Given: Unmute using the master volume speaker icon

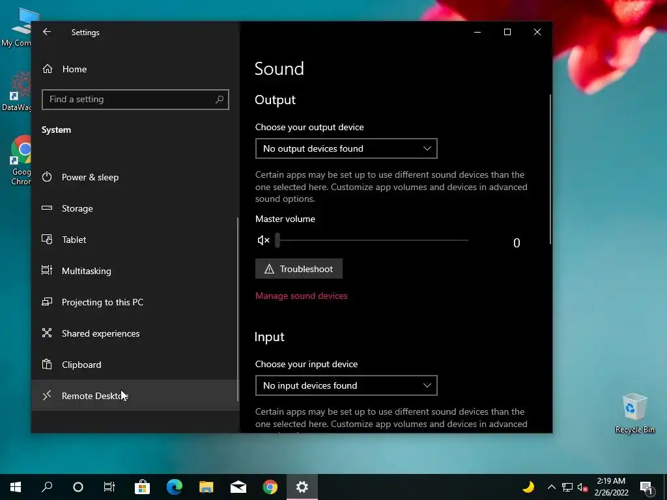Looking at the screenshot, I should click(x=263, y=240).
